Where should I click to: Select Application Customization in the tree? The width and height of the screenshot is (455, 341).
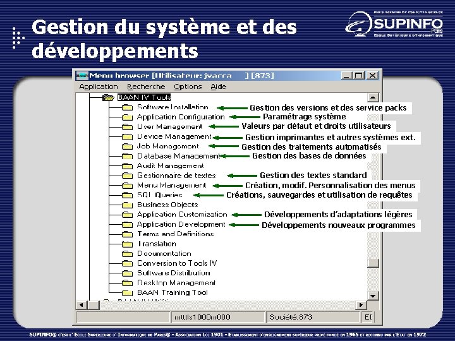pos(182,215)
